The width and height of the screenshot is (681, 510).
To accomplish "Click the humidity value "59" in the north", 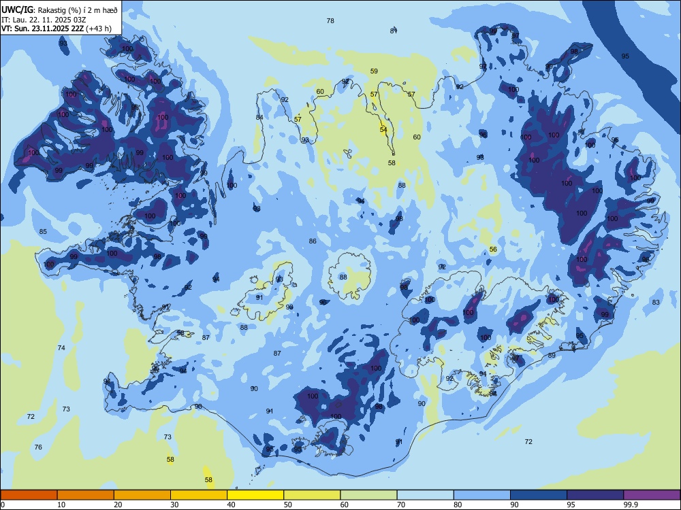I will (374, 71).
